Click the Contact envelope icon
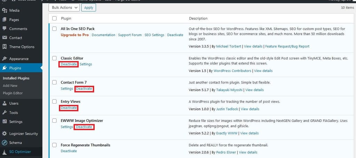The height and width of the screenshot is (158, 356). (5, 38)
